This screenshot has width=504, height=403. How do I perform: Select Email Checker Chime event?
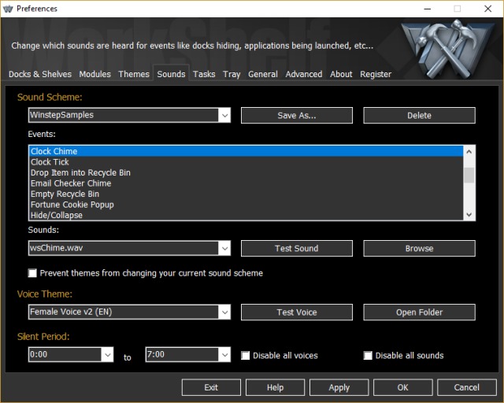pyautogui.click(x=71, y=183)
